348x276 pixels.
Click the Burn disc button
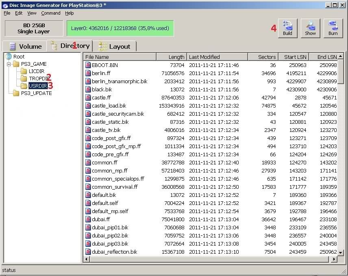333,28
